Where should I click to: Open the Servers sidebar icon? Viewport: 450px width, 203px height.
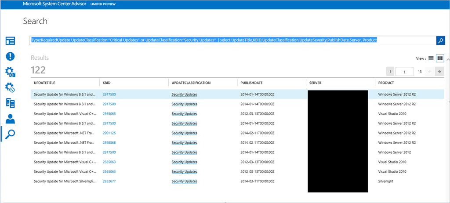point(10,103)
